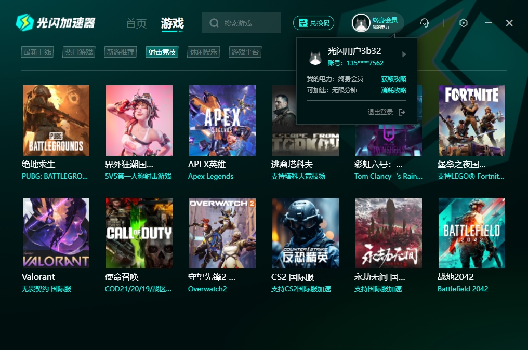Image resolution: width=528 pixels, height=350 pixels.
Task: Open the pink 界外狂潮 game cover
Action: click(139, 120)
